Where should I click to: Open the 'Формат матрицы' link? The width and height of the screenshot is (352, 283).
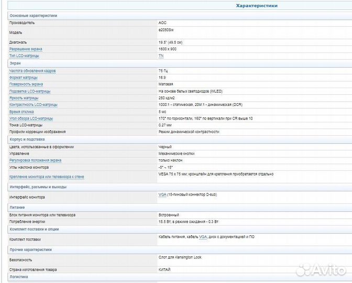click(24, 78)
